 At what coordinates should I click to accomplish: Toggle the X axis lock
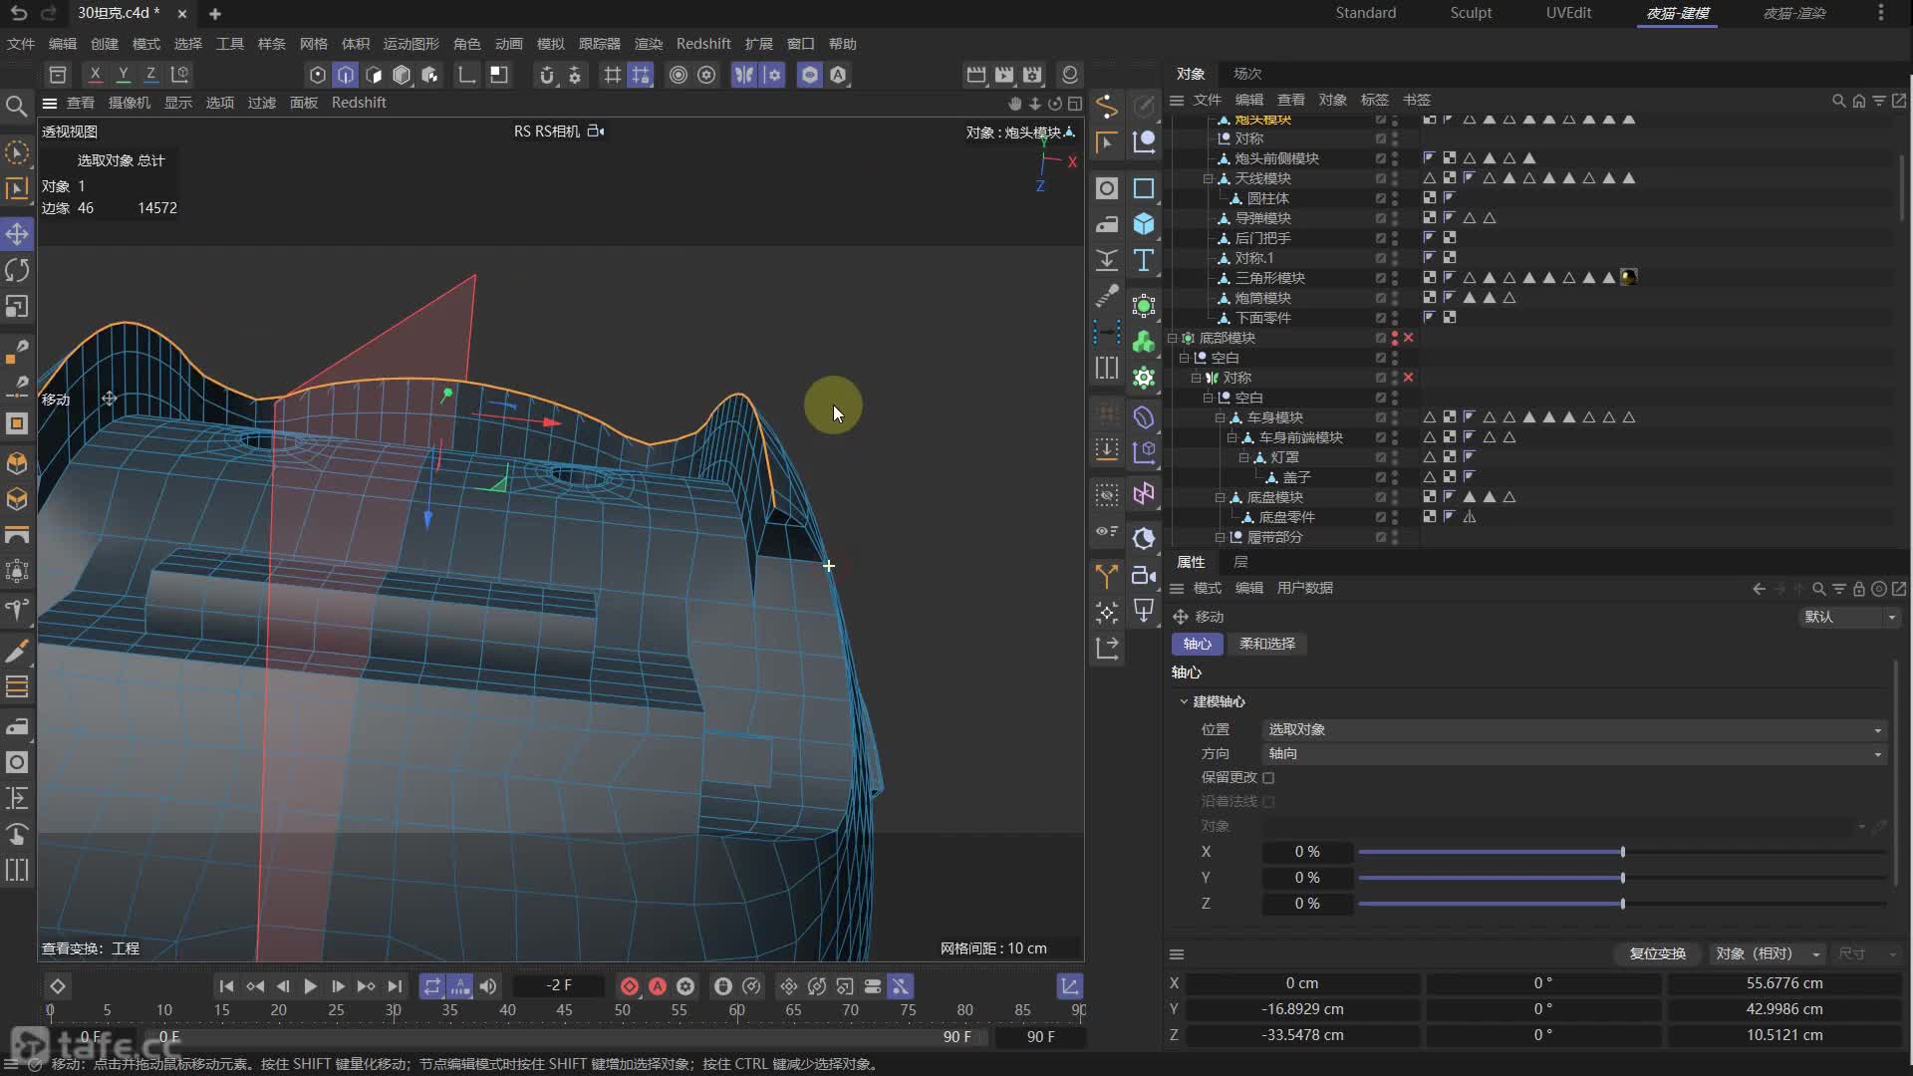click(x=95, y=75)
